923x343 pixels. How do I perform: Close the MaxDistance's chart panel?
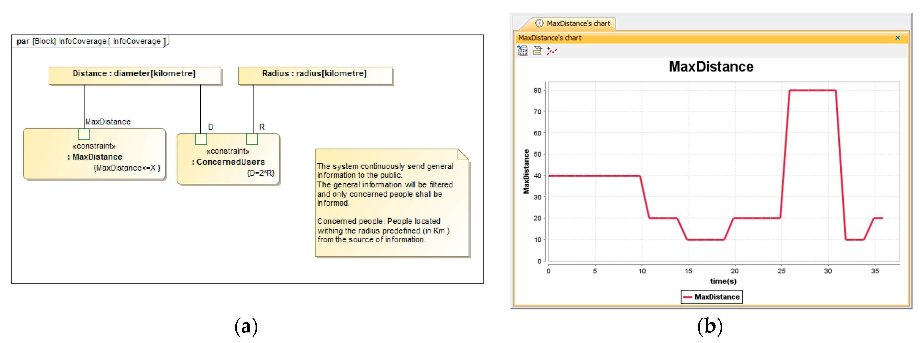(898, 38)
